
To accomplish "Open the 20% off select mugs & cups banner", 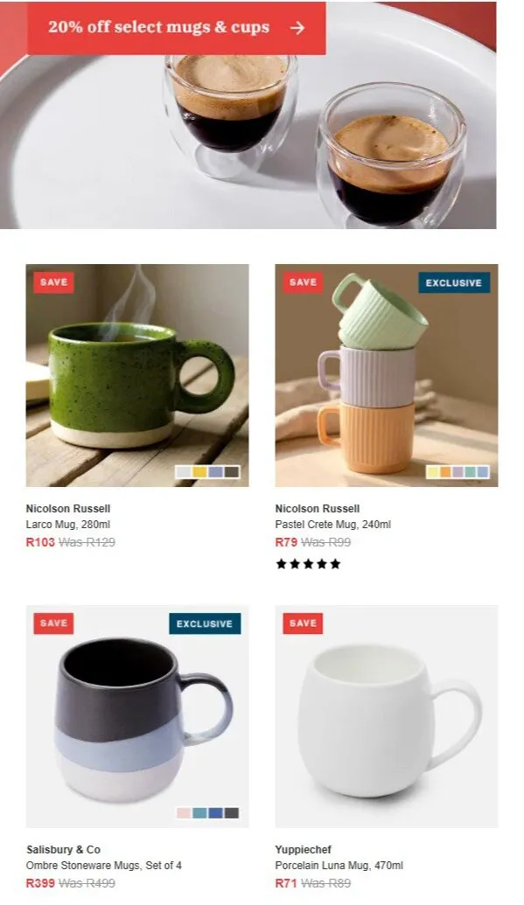I will [177, 28].
